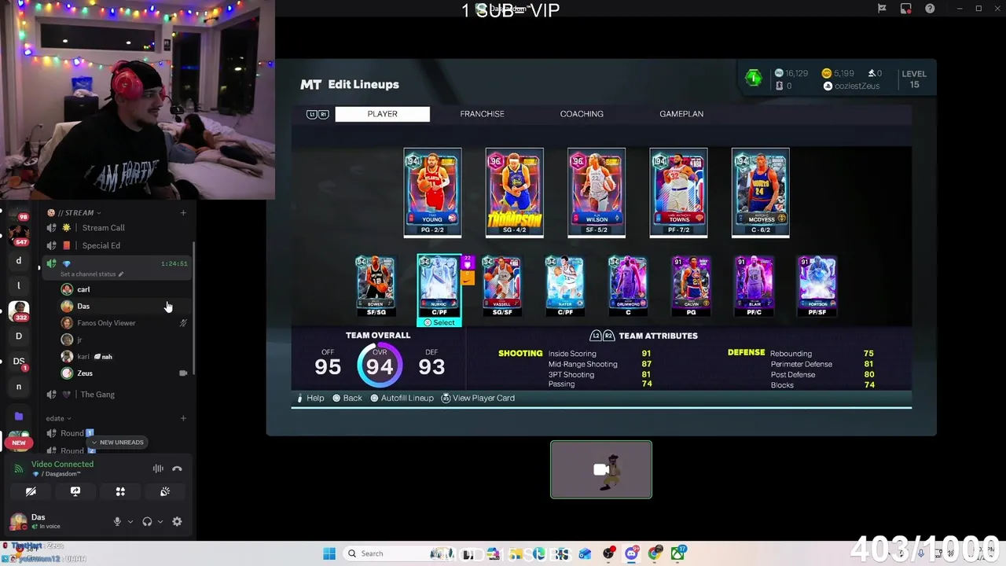Select the Young PG starter card

click(x=432, y=192)
